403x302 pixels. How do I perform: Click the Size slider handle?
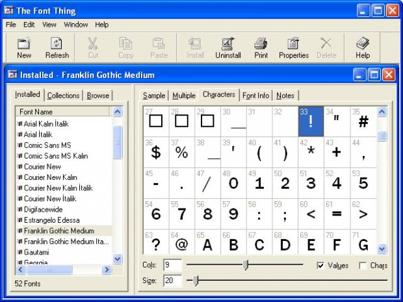(x=196, y=280)
